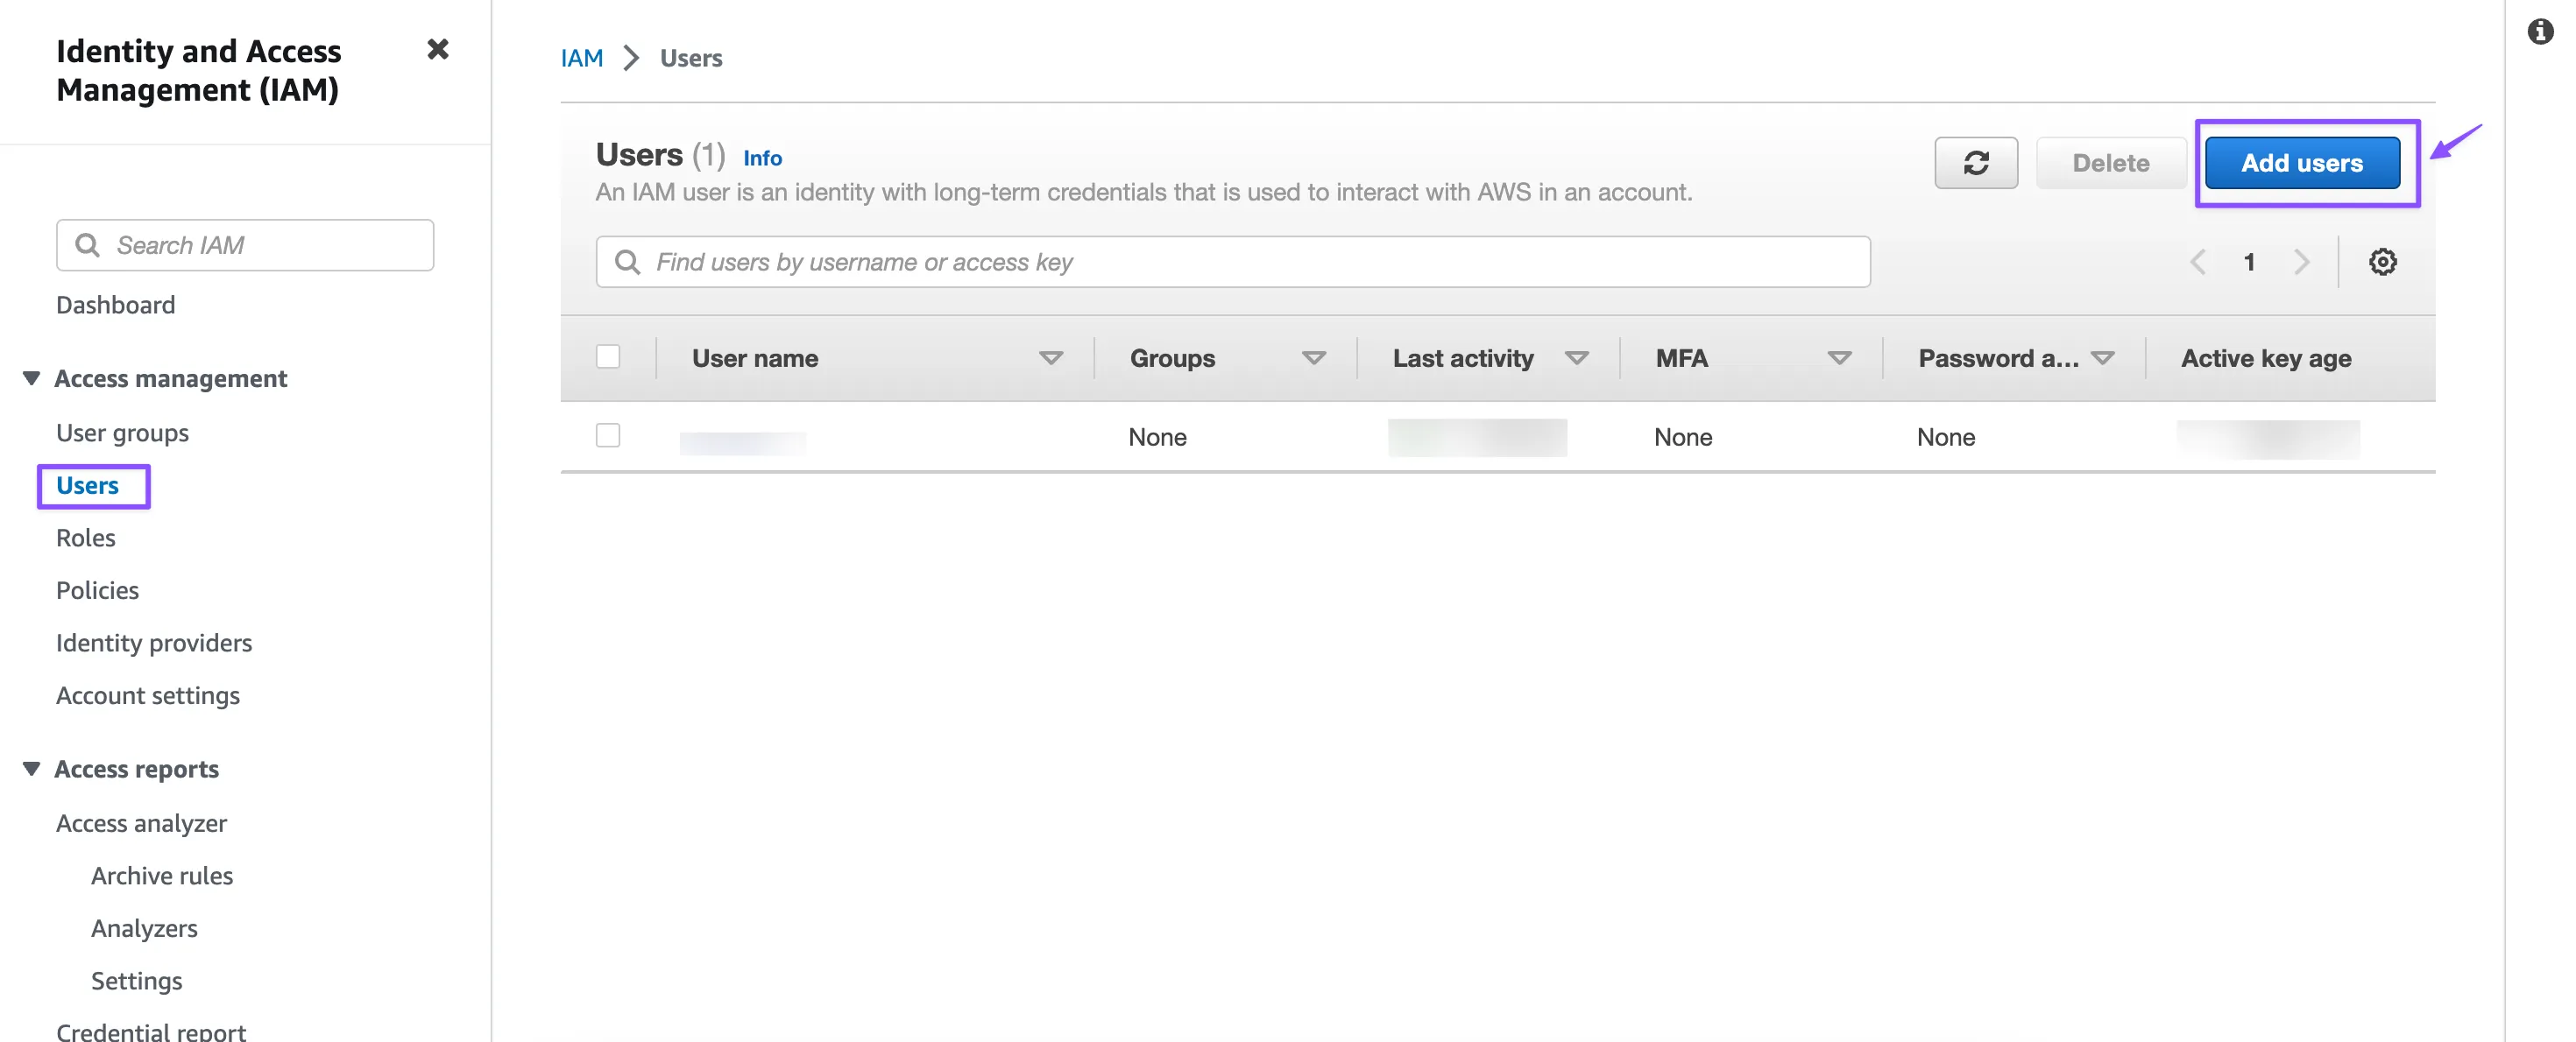Click the magnifier icon in find users field
The height and width of the screenshot is (1042, 2576).
click(627, 262)
